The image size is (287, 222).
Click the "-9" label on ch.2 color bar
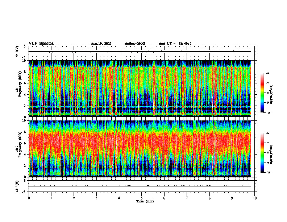pyautogui.click(x=268, y=163)
